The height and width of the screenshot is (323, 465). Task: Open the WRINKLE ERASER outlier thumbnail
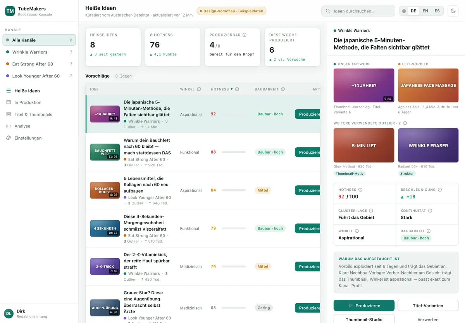(x=428, y=145)
